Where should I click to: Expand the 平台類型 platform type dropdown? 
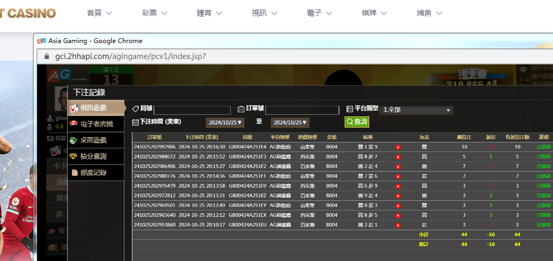click(x=416, y=110)
